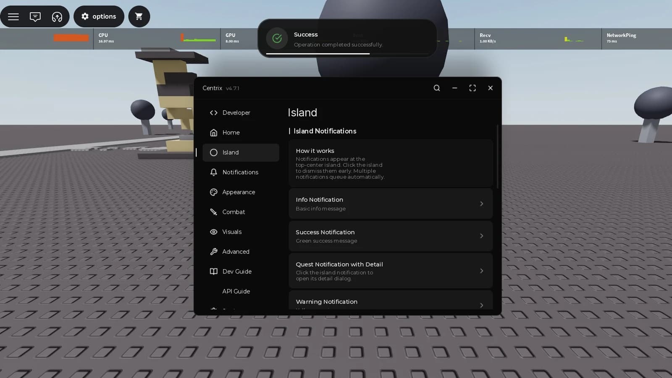This screenshot has height=378, width=672.
Task: Click the CPU stat reading "16.97 ms"
Action: pyautogui.click(x=106, y=41)
